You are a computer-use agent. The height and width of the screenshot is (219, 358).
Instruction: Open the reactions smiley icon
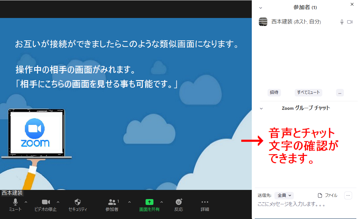click(x=179, y=202)
